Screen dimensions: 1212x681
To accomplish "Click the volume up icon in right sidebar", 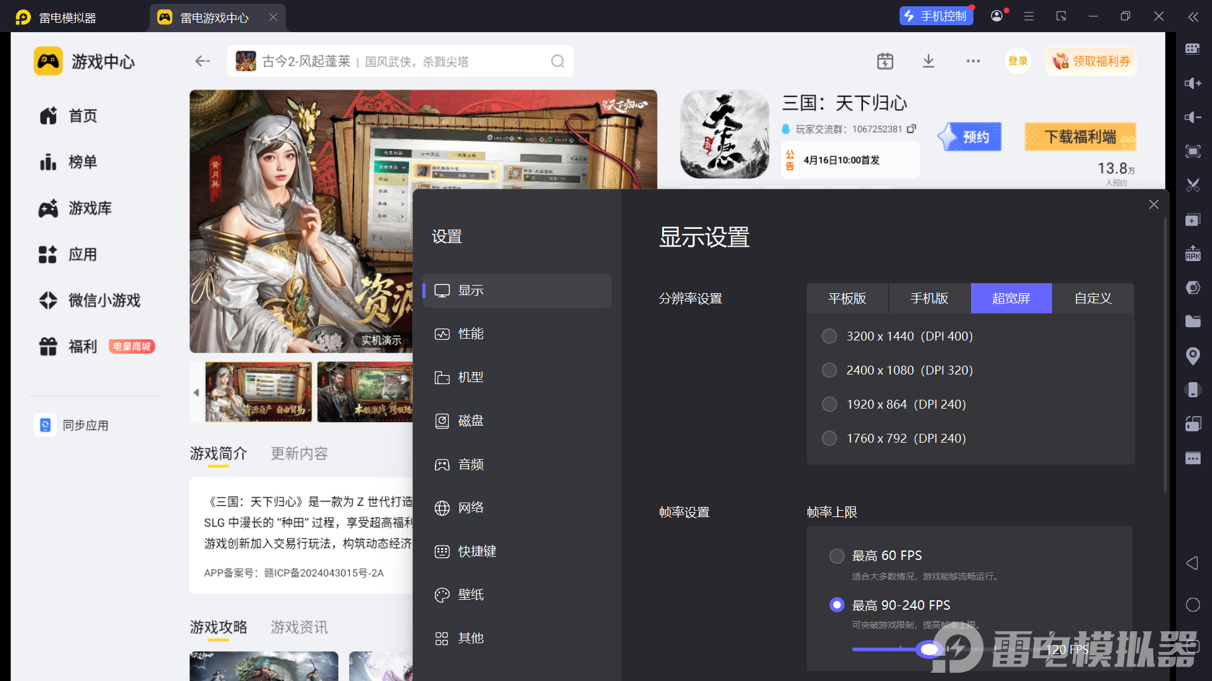I will click(1192, 83).
